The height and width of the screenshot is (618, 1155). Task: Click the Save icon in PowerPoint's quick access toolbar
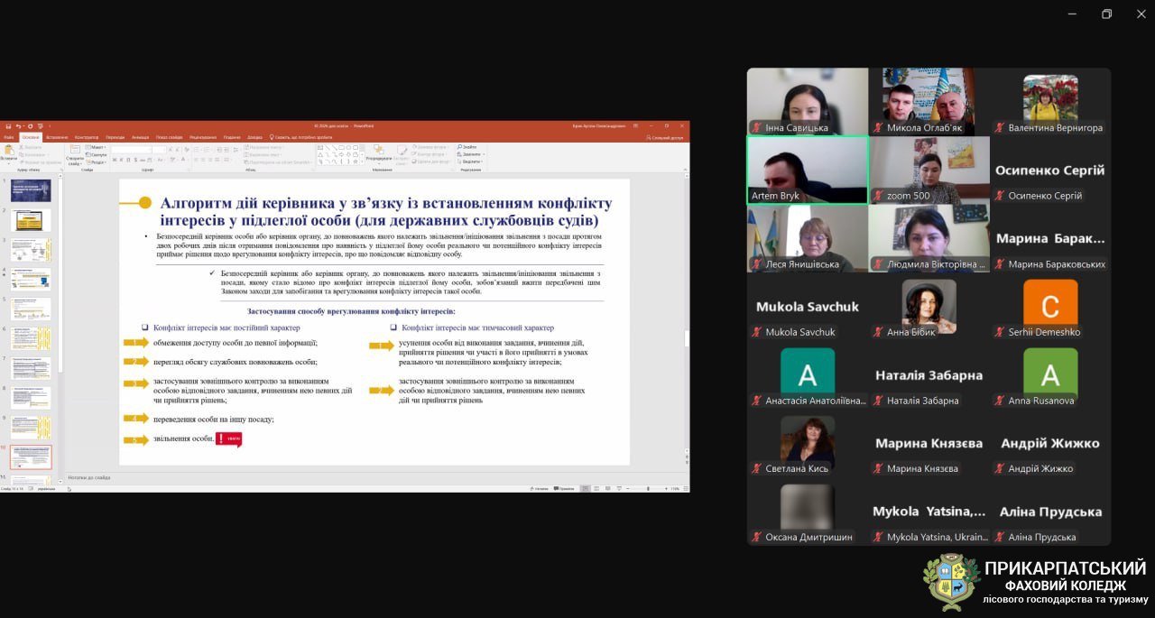coord(6,126)
